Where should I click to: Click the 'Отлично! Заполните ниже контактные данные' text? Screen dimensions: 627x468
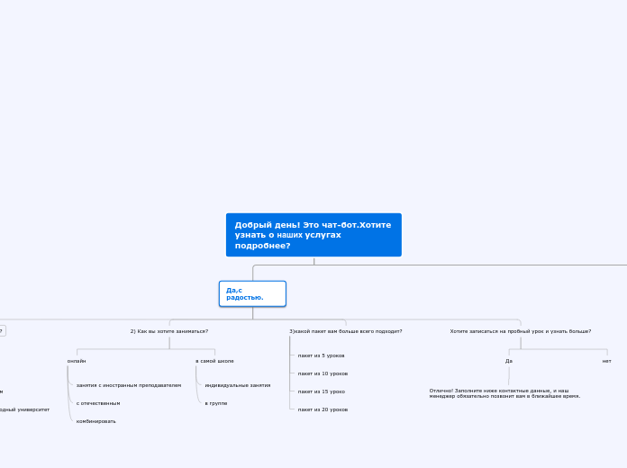tap(504, 393)
